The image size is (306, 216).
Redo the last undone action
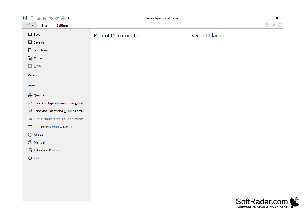[57, 18]
